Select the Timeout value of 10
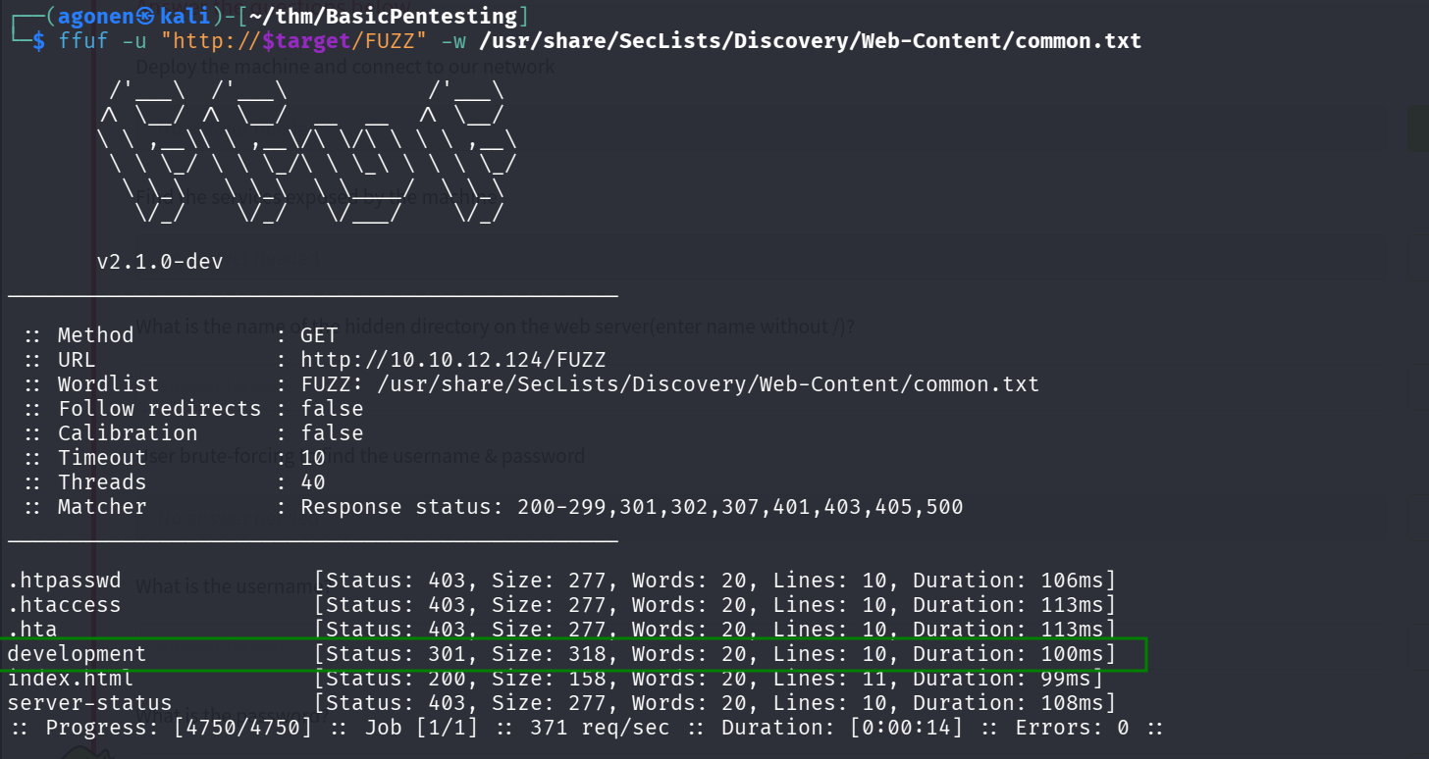The width and height of the screenshot is (1429, 759). click(x=312, y=457)
